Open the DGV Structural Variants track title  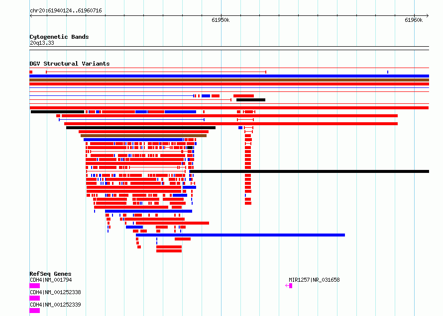tap(70, 64)
